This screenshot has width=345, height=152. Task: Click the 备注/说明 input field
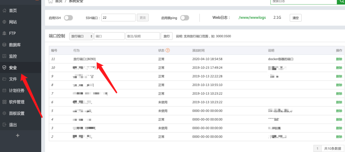click(x=143, y=36)
